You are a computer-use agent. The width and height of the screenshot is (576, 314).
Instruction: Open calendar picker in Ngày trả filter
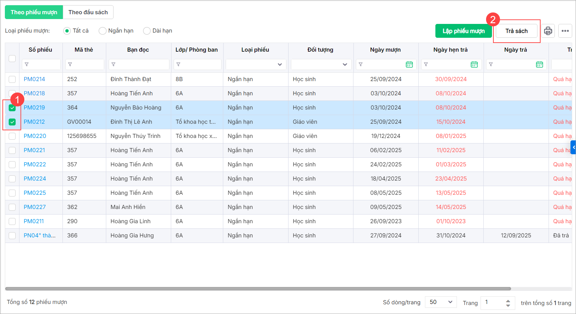[539, 64]
